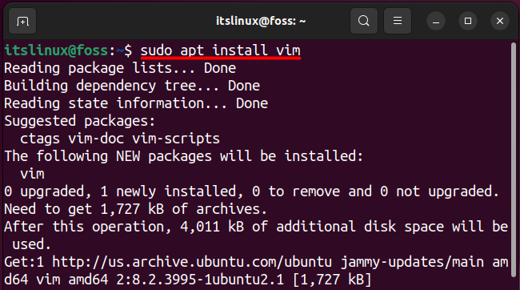Open the hamburger menu

coord(398,22)
